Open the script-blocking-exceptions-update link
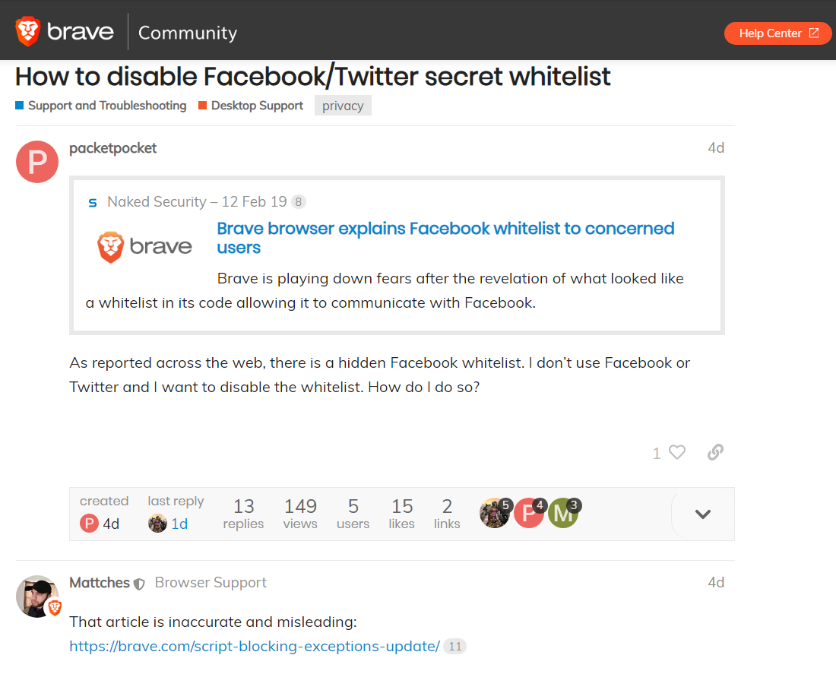 [253, 646]
